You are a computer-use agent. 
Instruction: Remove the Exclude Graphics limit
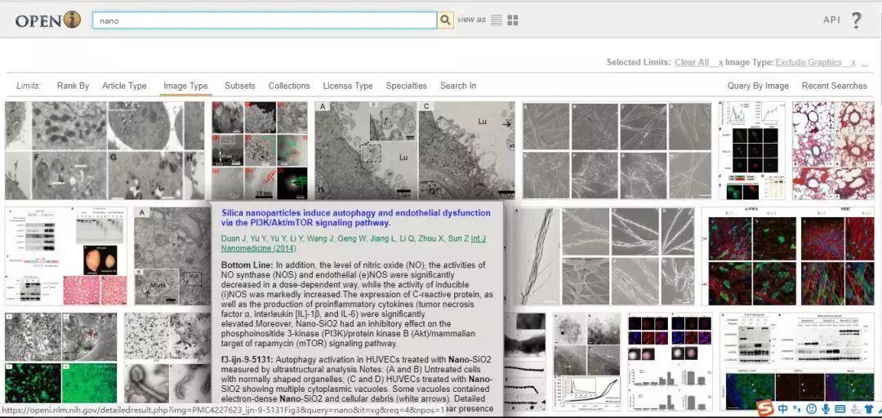coord(853,63)
